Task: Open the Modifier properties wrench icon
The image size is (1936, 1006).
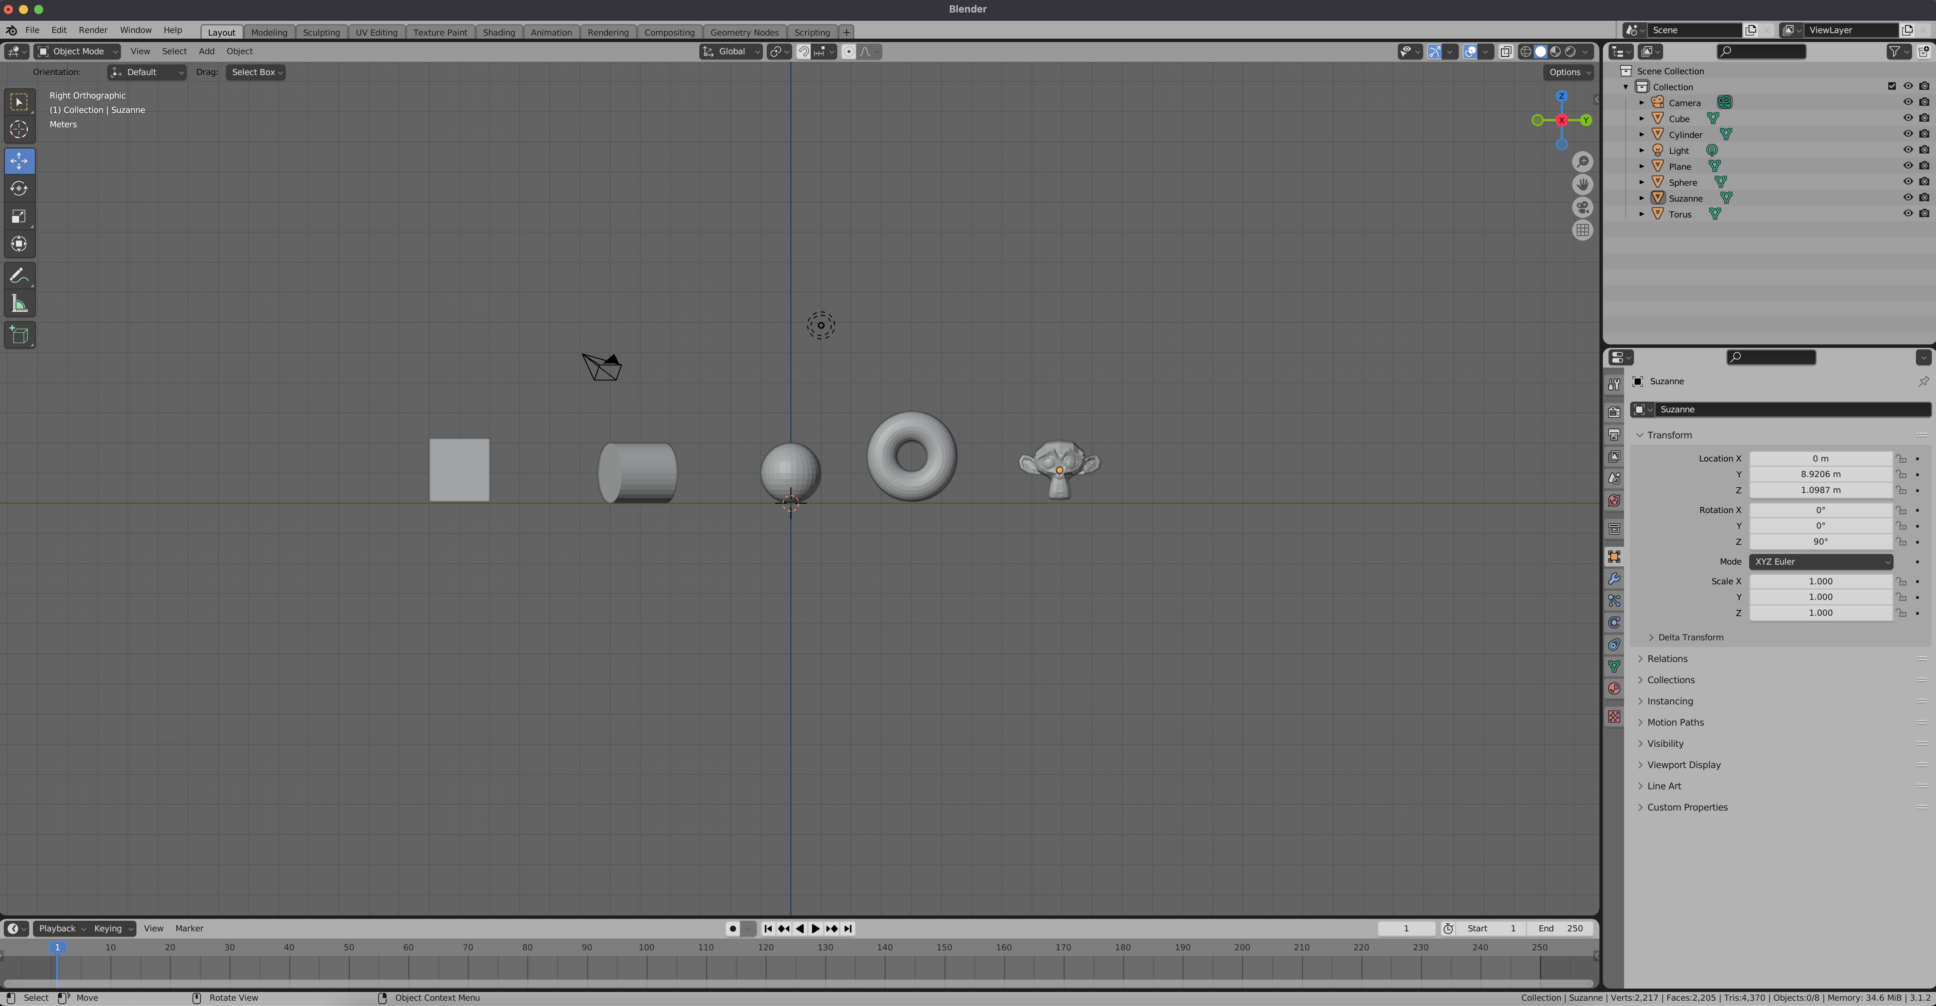Action: click(x=1614, y=579)
